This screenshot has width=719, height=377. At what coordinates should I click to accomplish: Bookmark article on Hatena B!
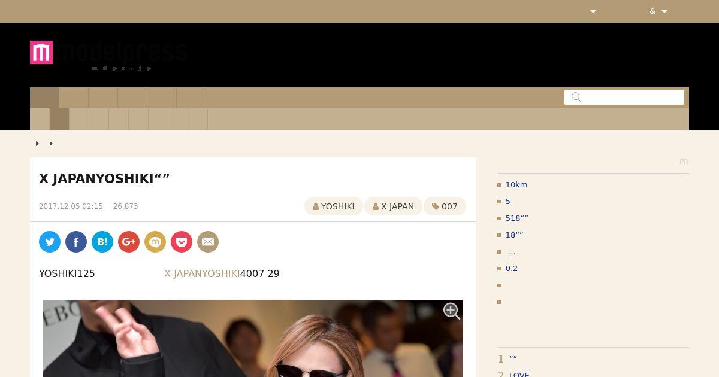coord(102,242)
